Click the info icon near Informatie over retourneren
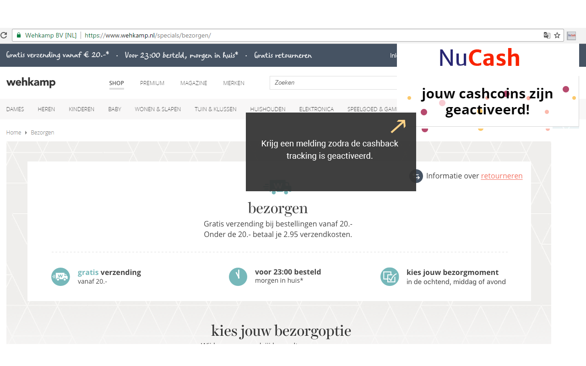The width and height of the screenshot is (586, 366). (416, 176)
